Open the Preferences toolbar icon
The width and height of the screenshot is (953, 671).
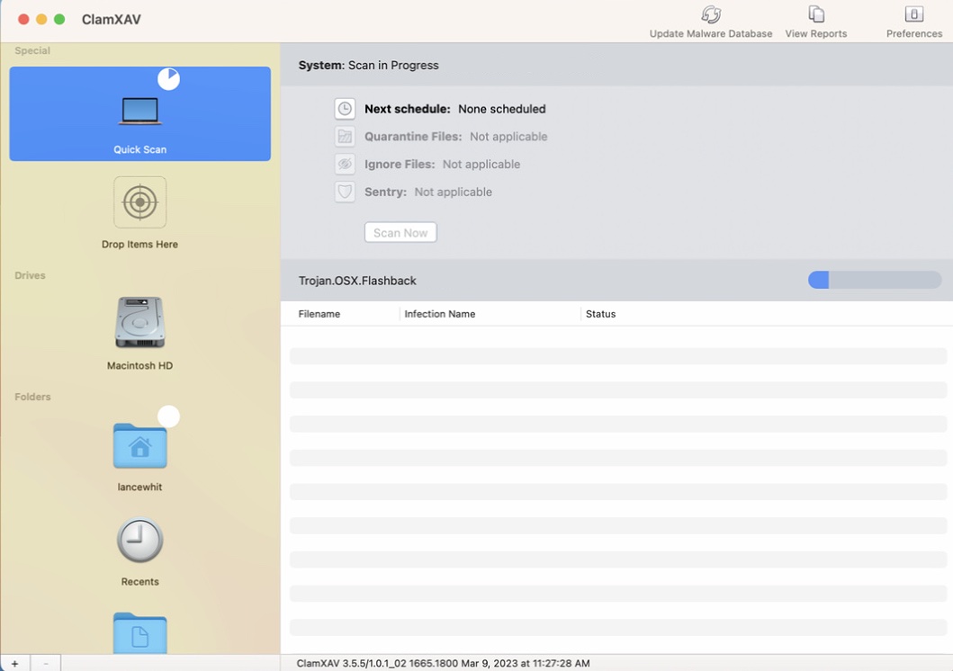[x=913, y=14]
